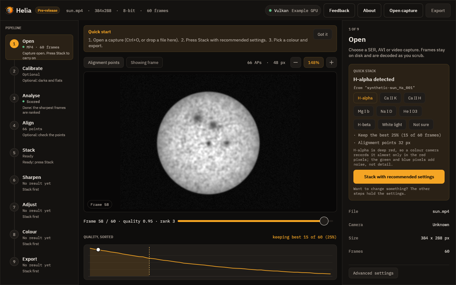Click the Export button in the header

click(438, 10)
